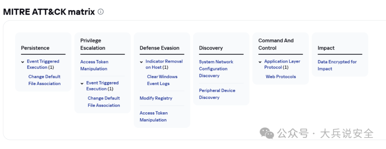Collapse Event Triggered Execution chevron under Persistence
Image resolution: width=386 pixels, height=149 pixels.
(23, 62)
